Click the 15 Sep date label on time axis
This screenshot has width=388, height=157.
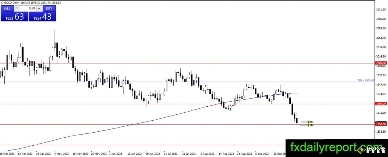279,154
